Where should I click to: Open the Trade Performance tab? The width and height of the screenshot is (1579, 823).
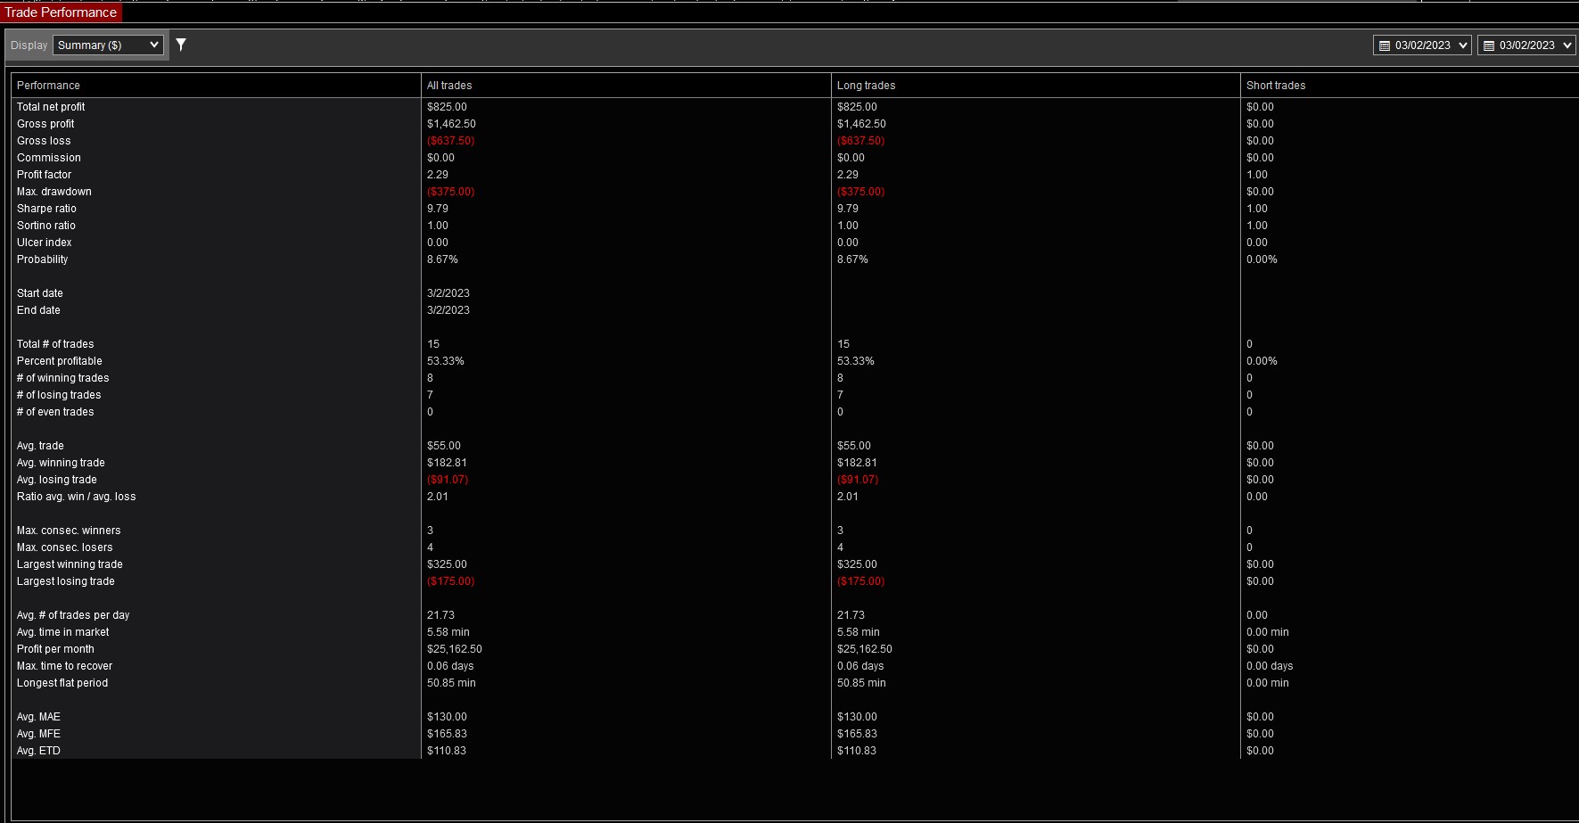pyautogui.click(x=61, y=12)
